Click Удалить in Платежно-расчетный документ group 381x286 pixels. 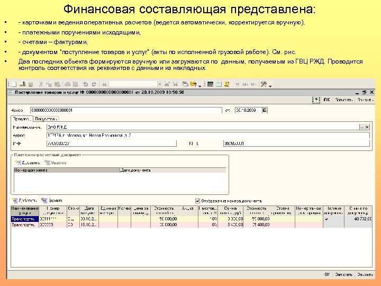tap(56, 163)
